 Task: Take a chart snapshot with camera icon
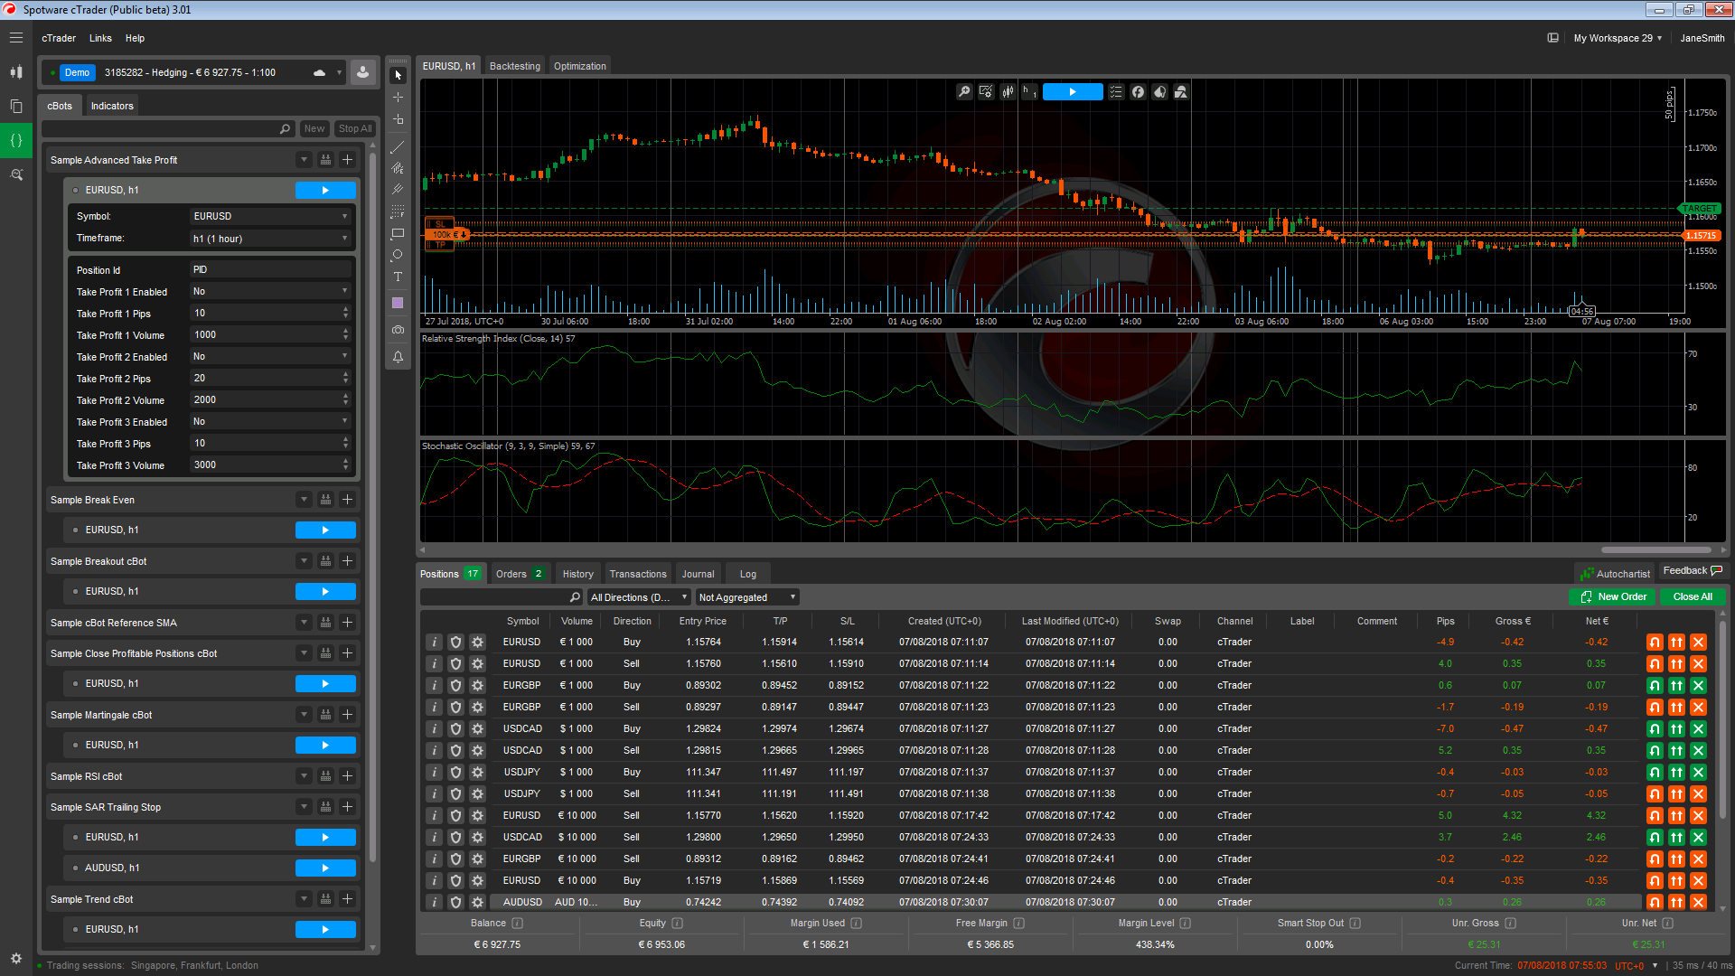398,330
